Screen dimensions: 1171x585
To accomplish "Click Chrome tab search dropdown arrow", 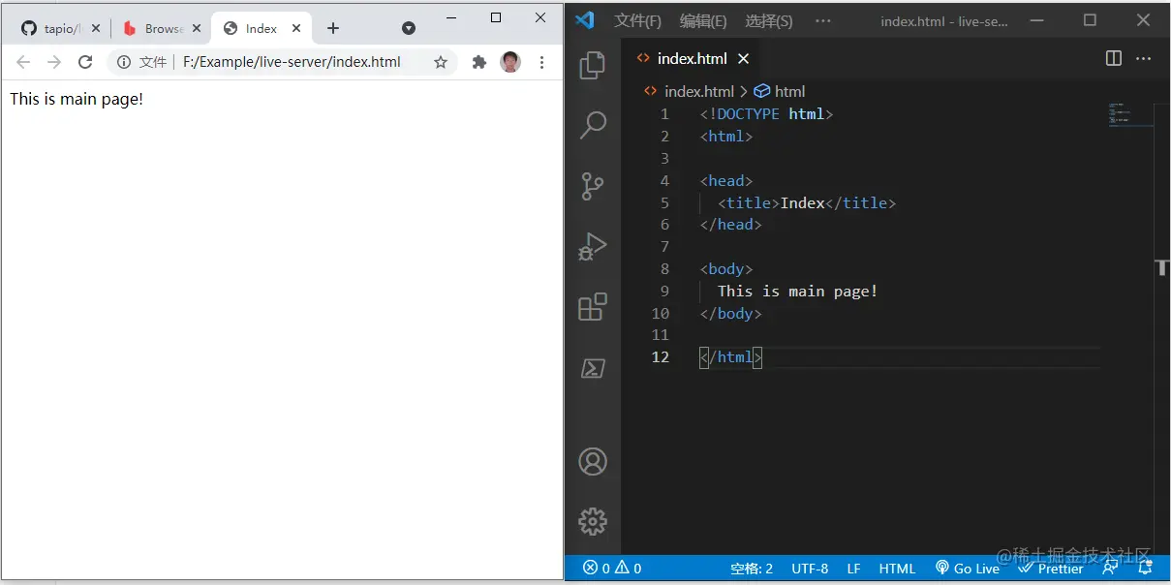I will tap(409, 28).
